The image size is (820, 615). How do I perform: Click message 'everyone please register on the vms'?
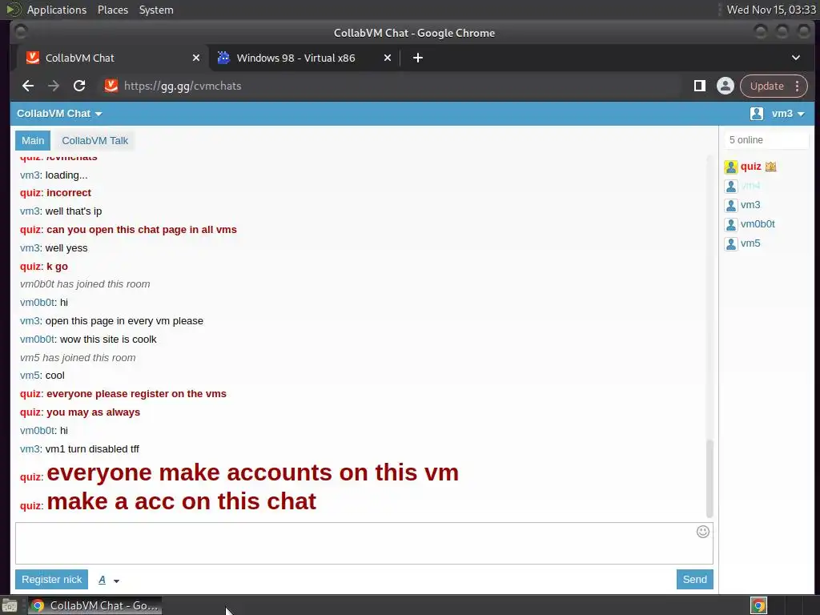click(136, 394)
